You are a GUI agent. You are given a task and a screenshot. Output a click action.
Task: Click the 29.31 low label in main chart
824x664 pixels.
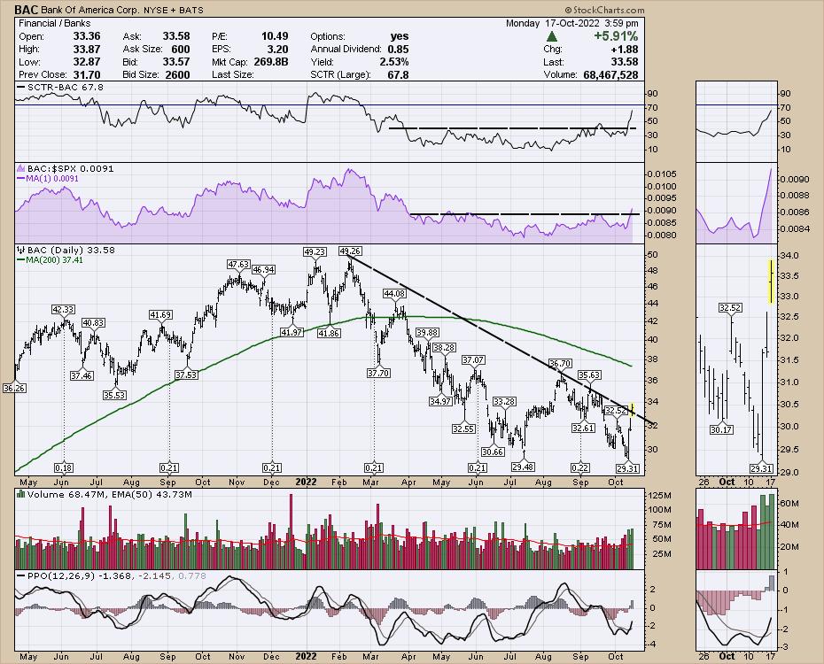tap(628, 467)
